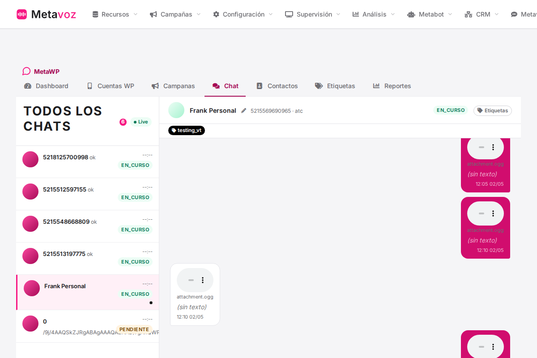This screenshot has width=537, height=358.
Task: Toggle the Live indicator badge
Action: click(141, 122)
